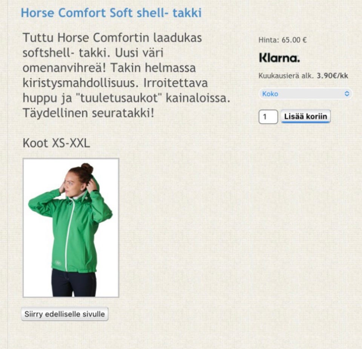Viewport: 362px width, 349px height.
Task: Click the Hinta: 65.00 € price label
Action: click(282, 40)
